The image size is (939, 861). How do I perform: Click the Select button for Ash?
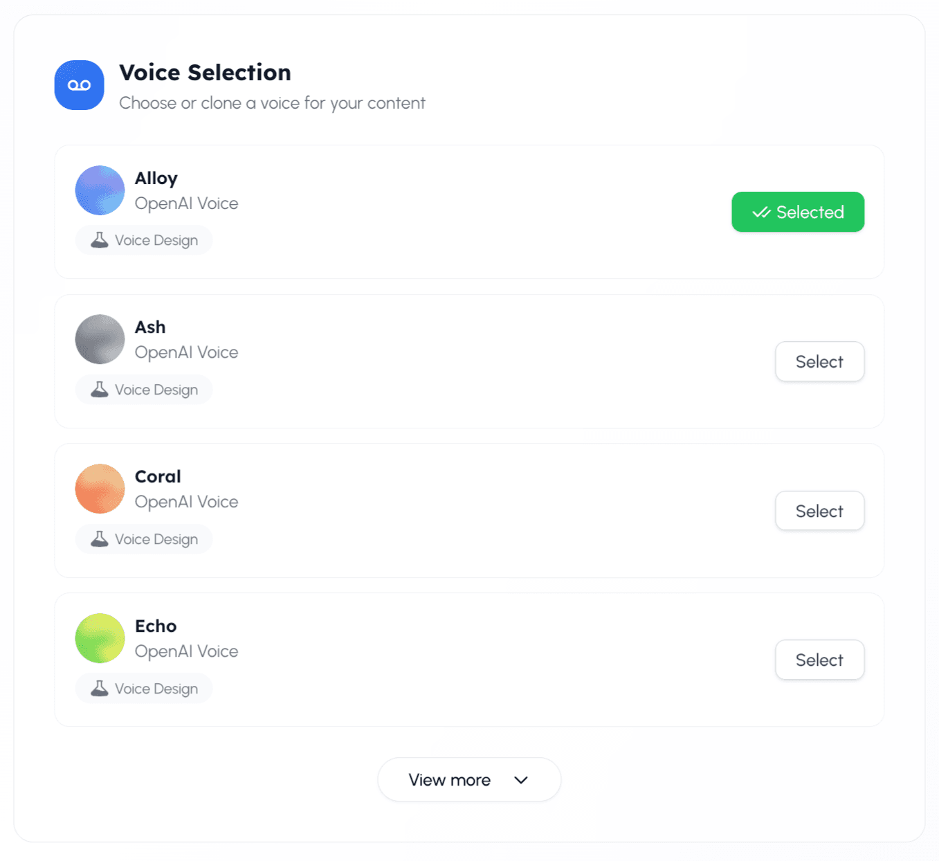tap(819, 361)
